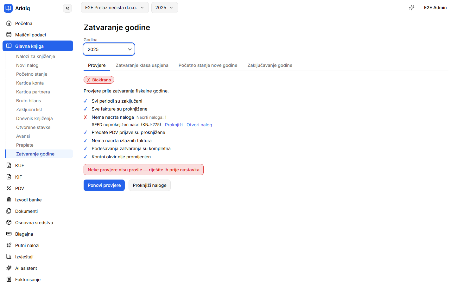The height and width of the screenshot is (285, 456).
Task: Select Zatvaranje godine in the sidebar
Action: pyautogui.click(x=40, y=154)
